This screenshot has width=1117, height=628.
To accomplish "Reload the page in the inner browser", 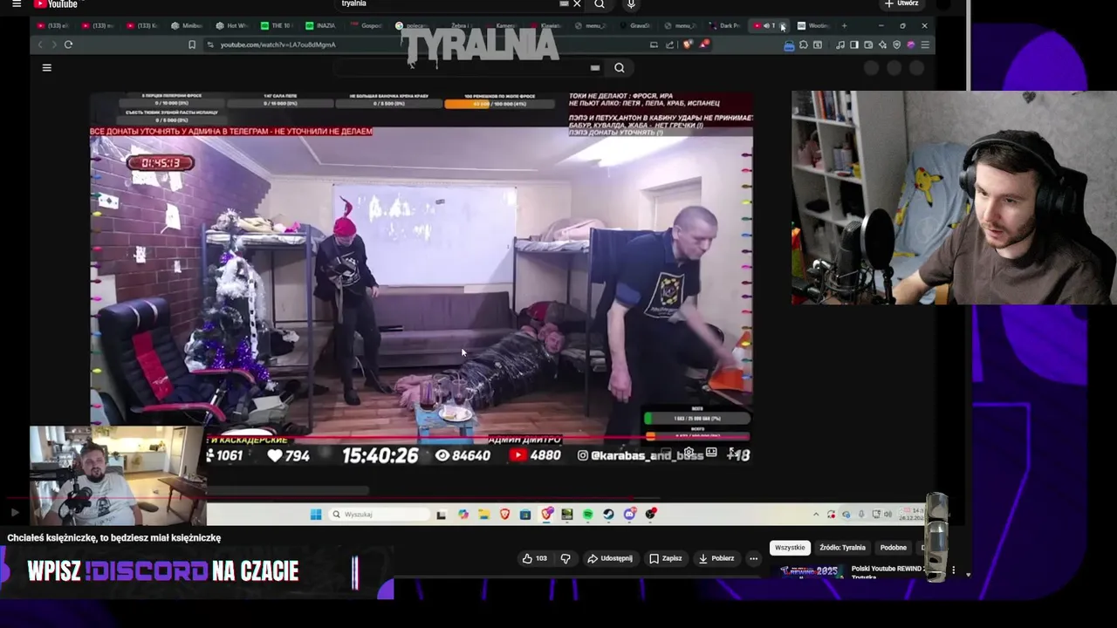I will pyautogui.click(x=68, y=44).
